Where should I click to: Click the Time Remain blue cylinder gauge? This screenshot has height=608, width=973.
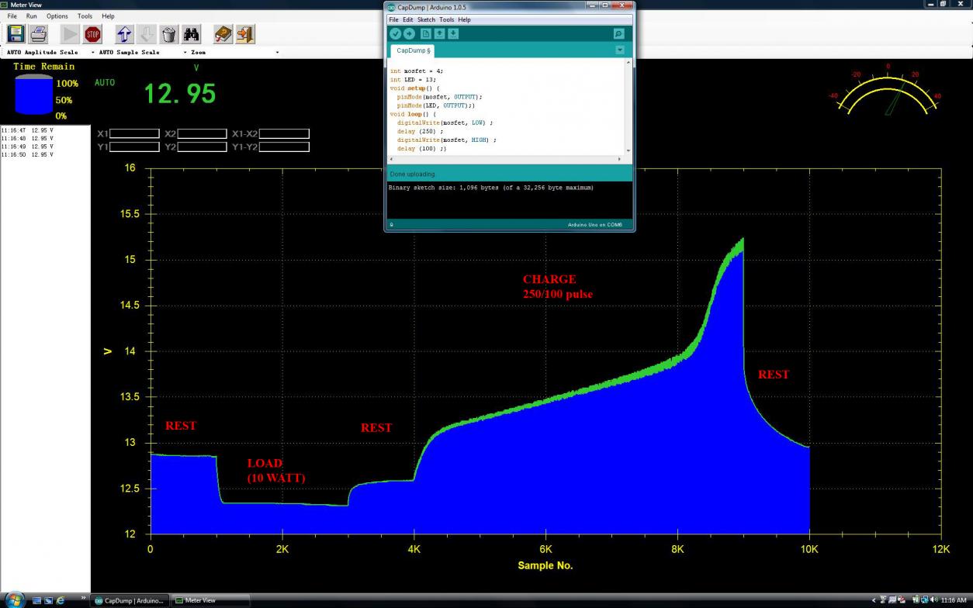pyautogui.click(x=33, y=96)
